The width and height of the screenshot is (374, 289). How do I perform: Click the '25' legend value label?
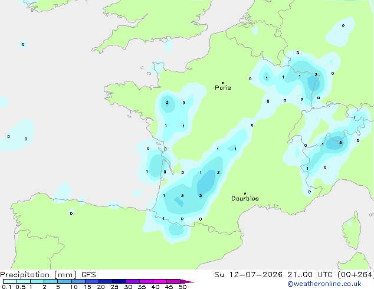click(x=114, y=287)
